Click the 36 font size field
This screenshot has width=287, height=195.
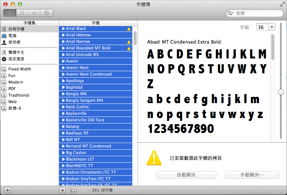[263, 27]
